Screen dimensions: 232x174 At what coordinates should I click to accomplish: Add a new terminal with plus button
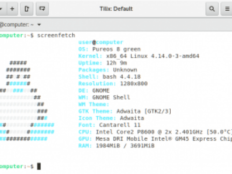[x=12, y=9]
